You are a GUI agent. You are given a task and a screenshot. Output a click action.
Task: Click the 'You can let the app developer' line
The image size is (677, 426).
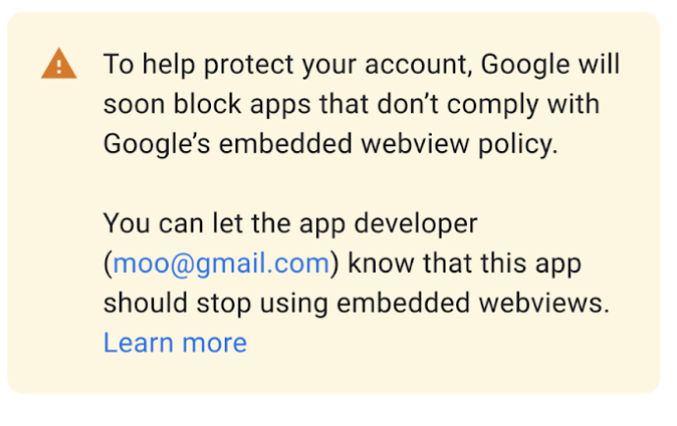290,224
